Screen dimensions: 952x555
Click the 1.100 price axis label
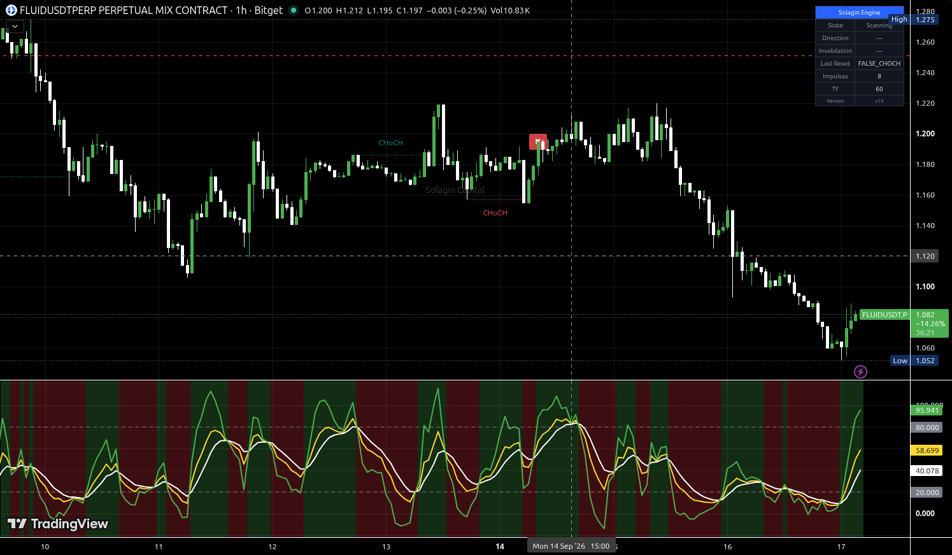tap(925, 287)
